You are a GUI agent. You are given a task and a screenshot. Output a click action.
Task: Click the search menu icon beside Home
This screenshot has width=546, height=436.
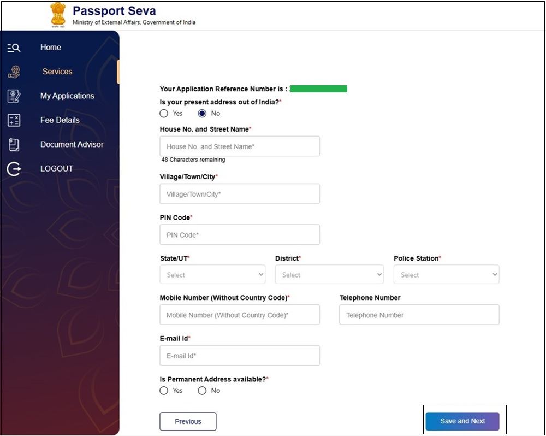[x=14, y=48]
